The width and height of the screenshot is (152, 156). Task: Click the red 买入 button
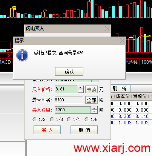click(x=47, y=130)
